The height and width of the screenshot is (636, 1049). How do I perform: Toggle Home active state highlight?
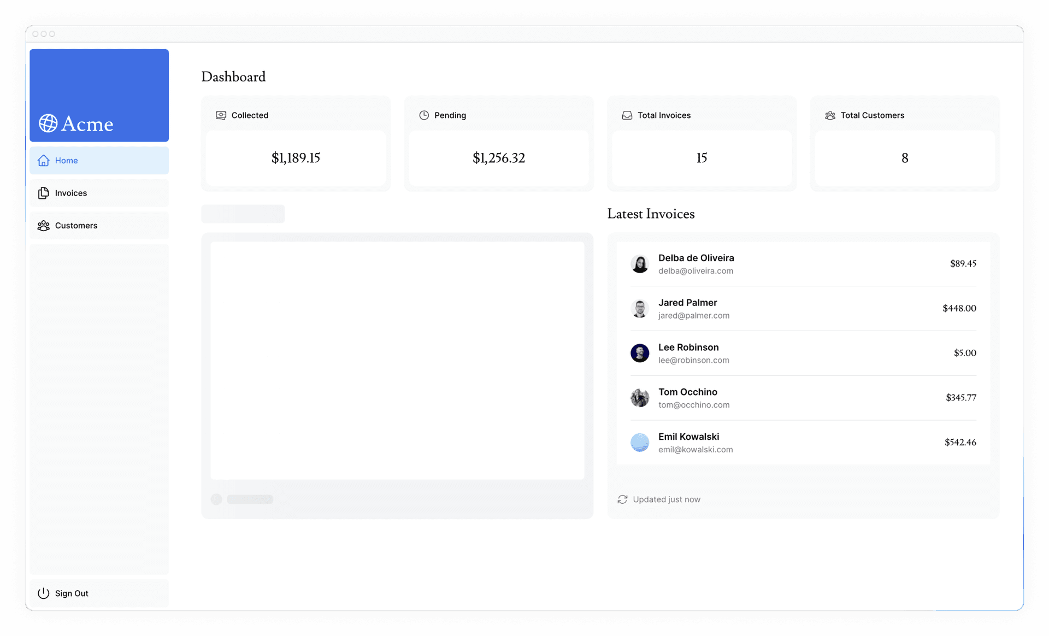tap(99, 160)
